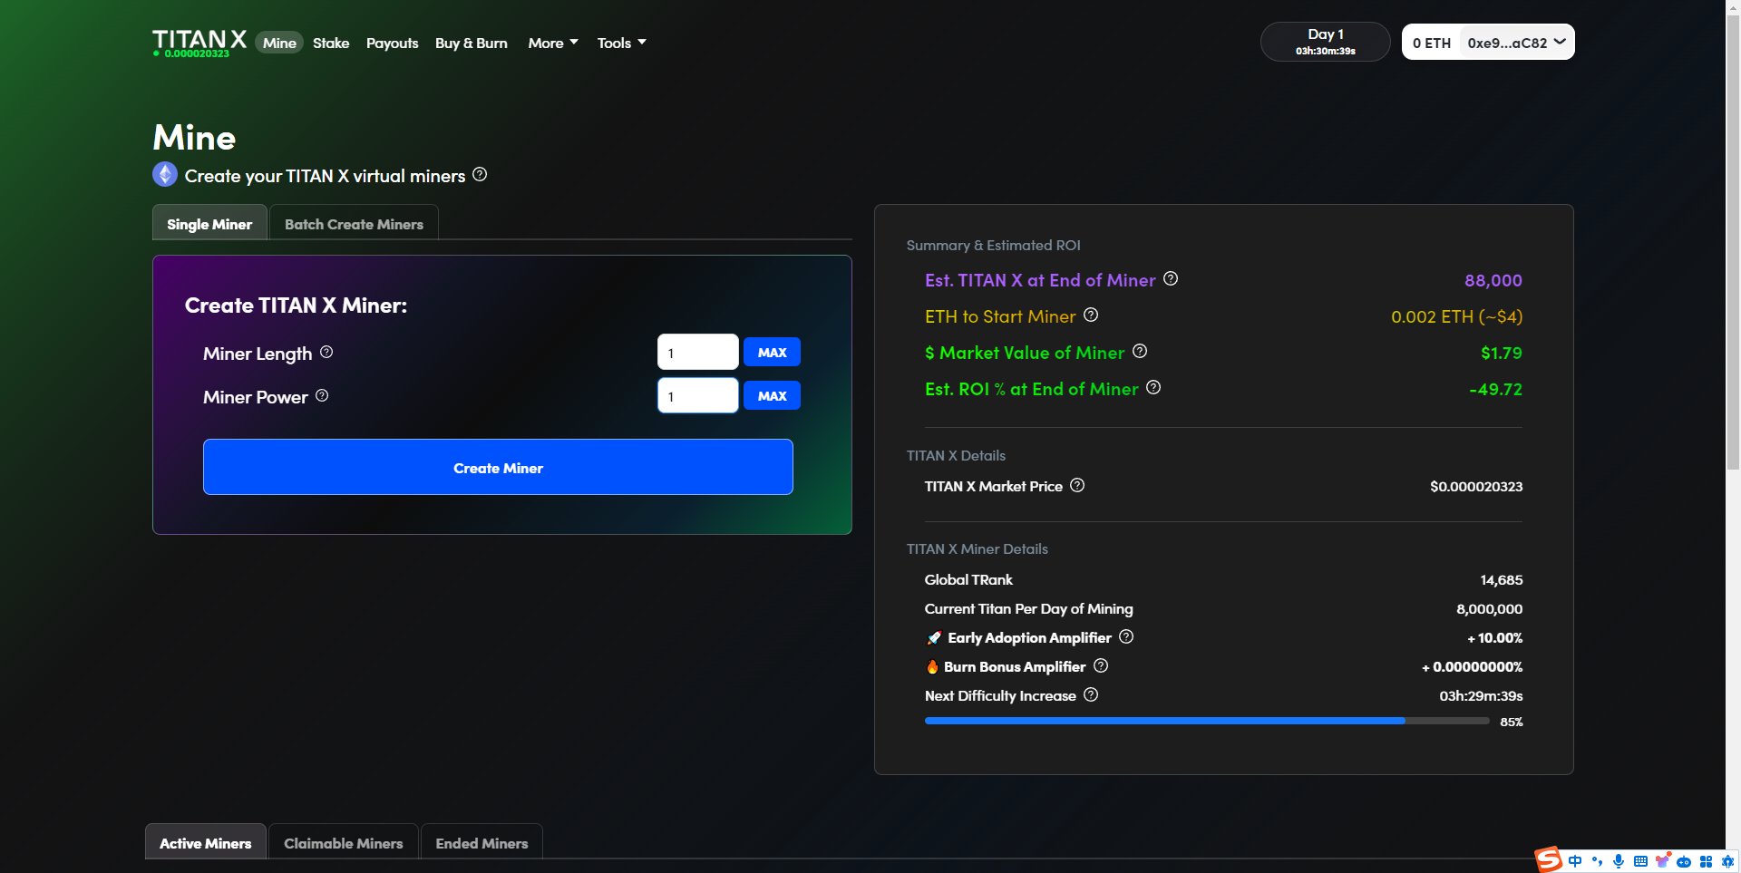The width and height of the screenshot is (1741, 873).
Task: Click the Miner Length help icon
Action: tap(326, 352)
